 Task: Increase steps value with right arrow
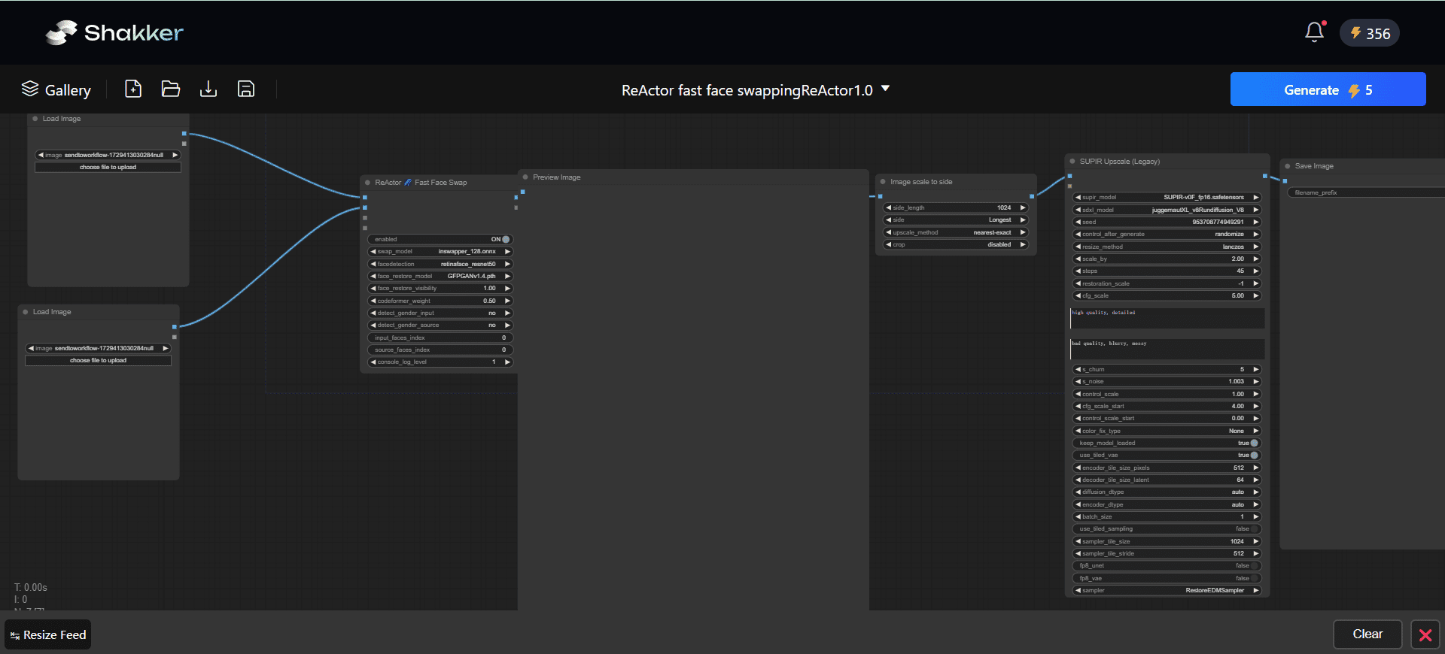1256,271
